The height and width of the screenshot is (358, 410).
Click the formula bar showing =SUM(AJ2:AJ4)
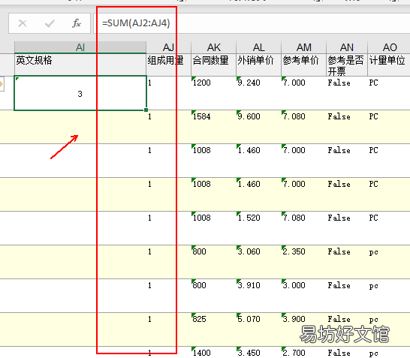pyautogui.click(x=251, y=23)
